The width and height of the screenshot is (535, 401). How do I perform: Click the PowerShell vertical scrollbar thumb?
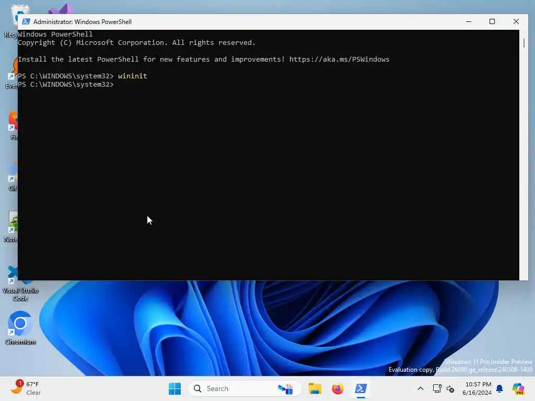[x=524, y=43]
